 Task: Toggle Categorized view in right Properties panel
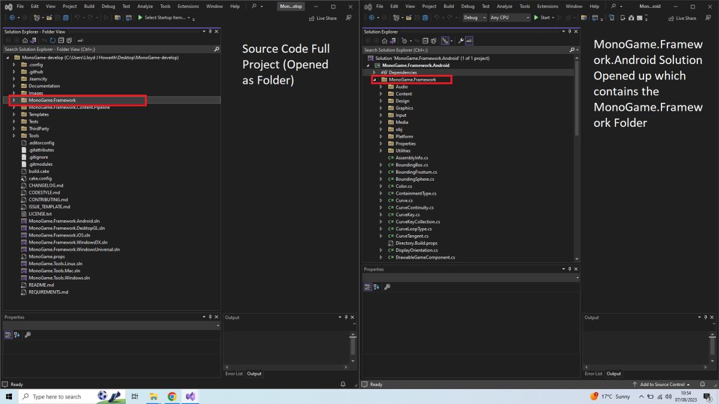pyautogui.click(x=367, y=287)
